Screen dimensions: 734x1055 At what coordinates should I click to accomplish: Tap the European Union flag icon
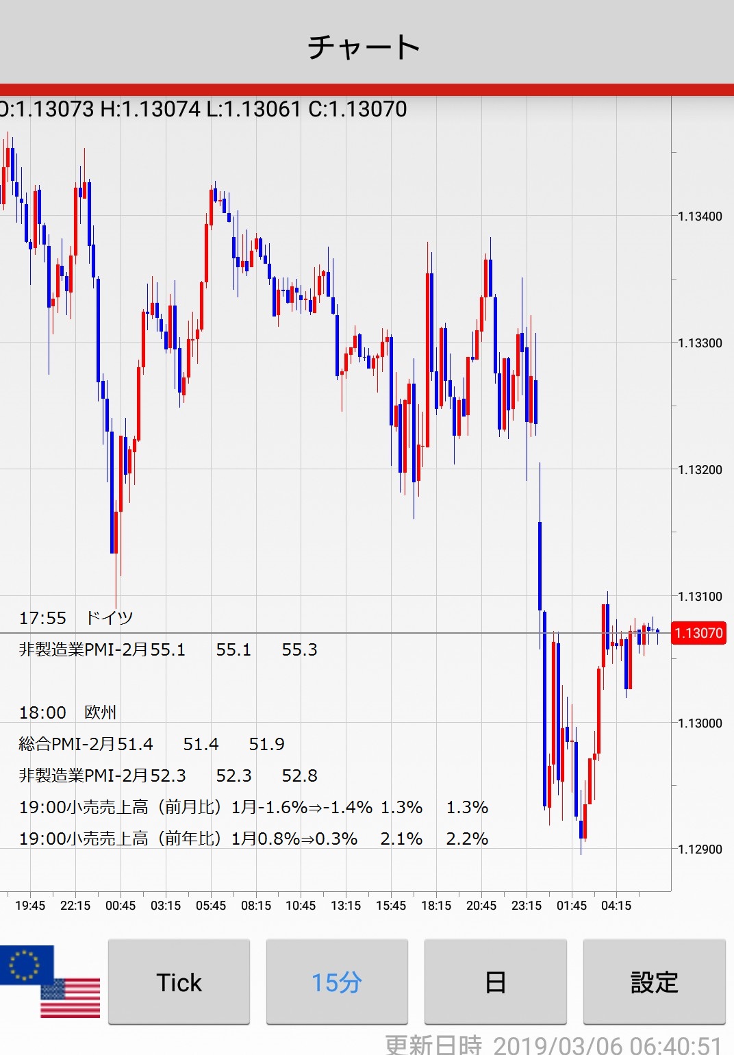26,964
